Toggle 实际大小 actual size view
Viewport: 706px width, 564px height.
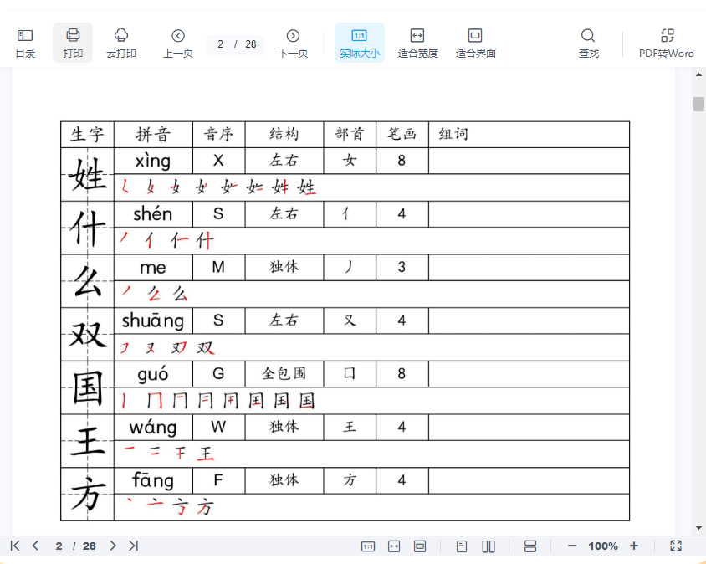(x=359, y=43)
